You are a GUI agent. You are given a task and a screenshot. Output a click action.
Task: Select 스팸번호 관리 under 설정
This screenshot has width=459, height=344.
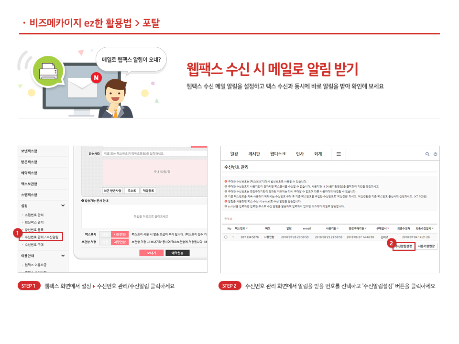[x=34, y=215]
